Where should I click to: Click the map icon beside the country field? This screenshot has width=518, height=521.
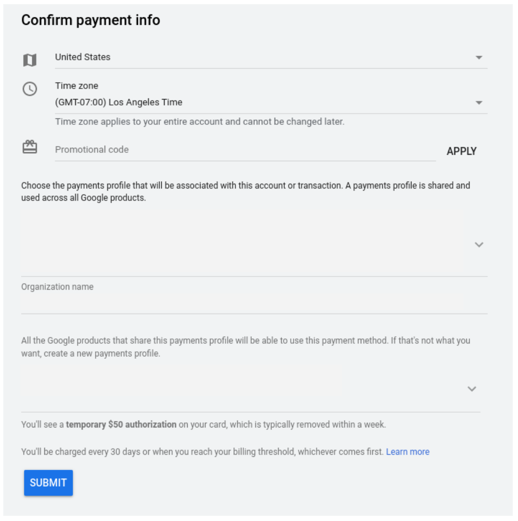[30, 60]
